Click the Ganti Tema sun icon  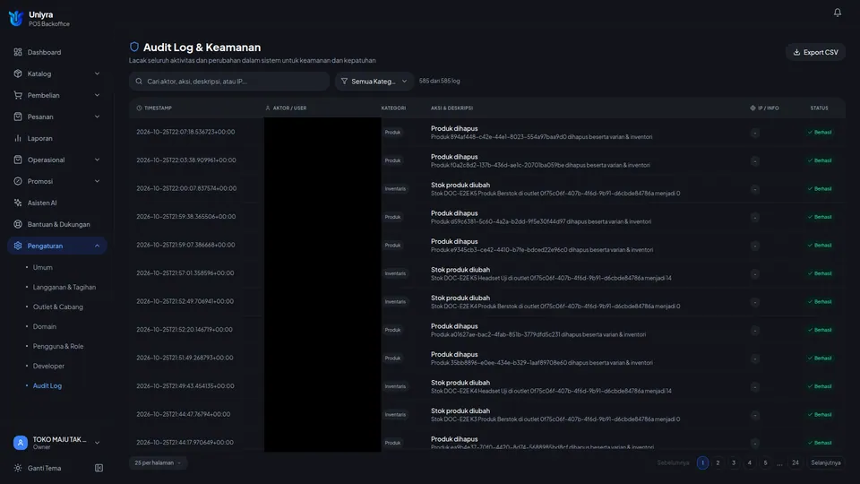(x=18, y=468)
